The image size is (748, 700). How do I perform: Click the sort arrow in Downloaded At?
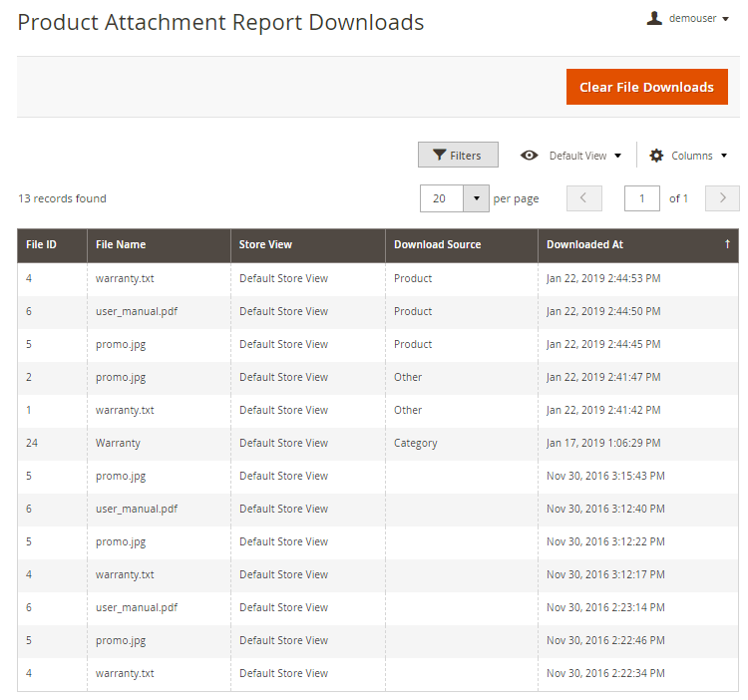point(727,244)
